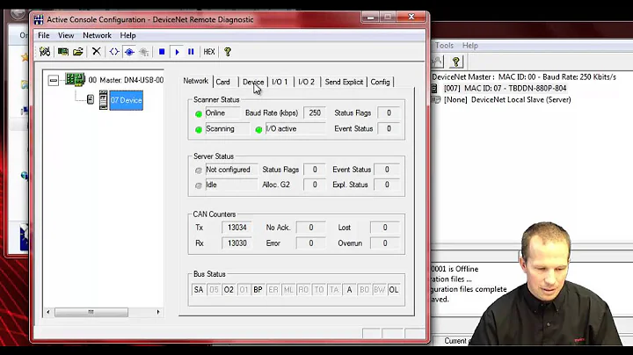Open the View menu
The width and height of the screenshot is (633, 355).
coord(66,35)
